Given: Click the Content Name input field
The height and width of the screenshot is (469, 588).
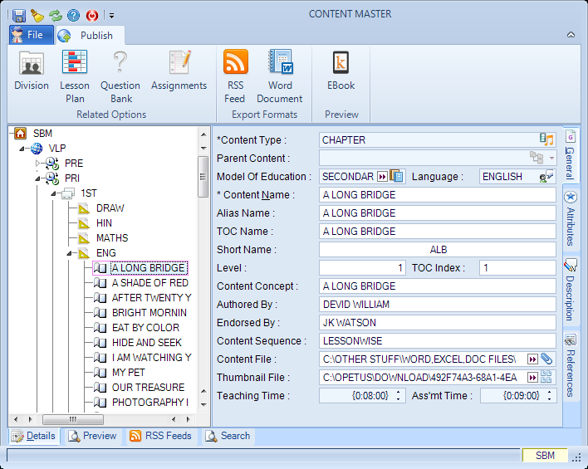Looking at the screenshot, I should pos(437,195).
